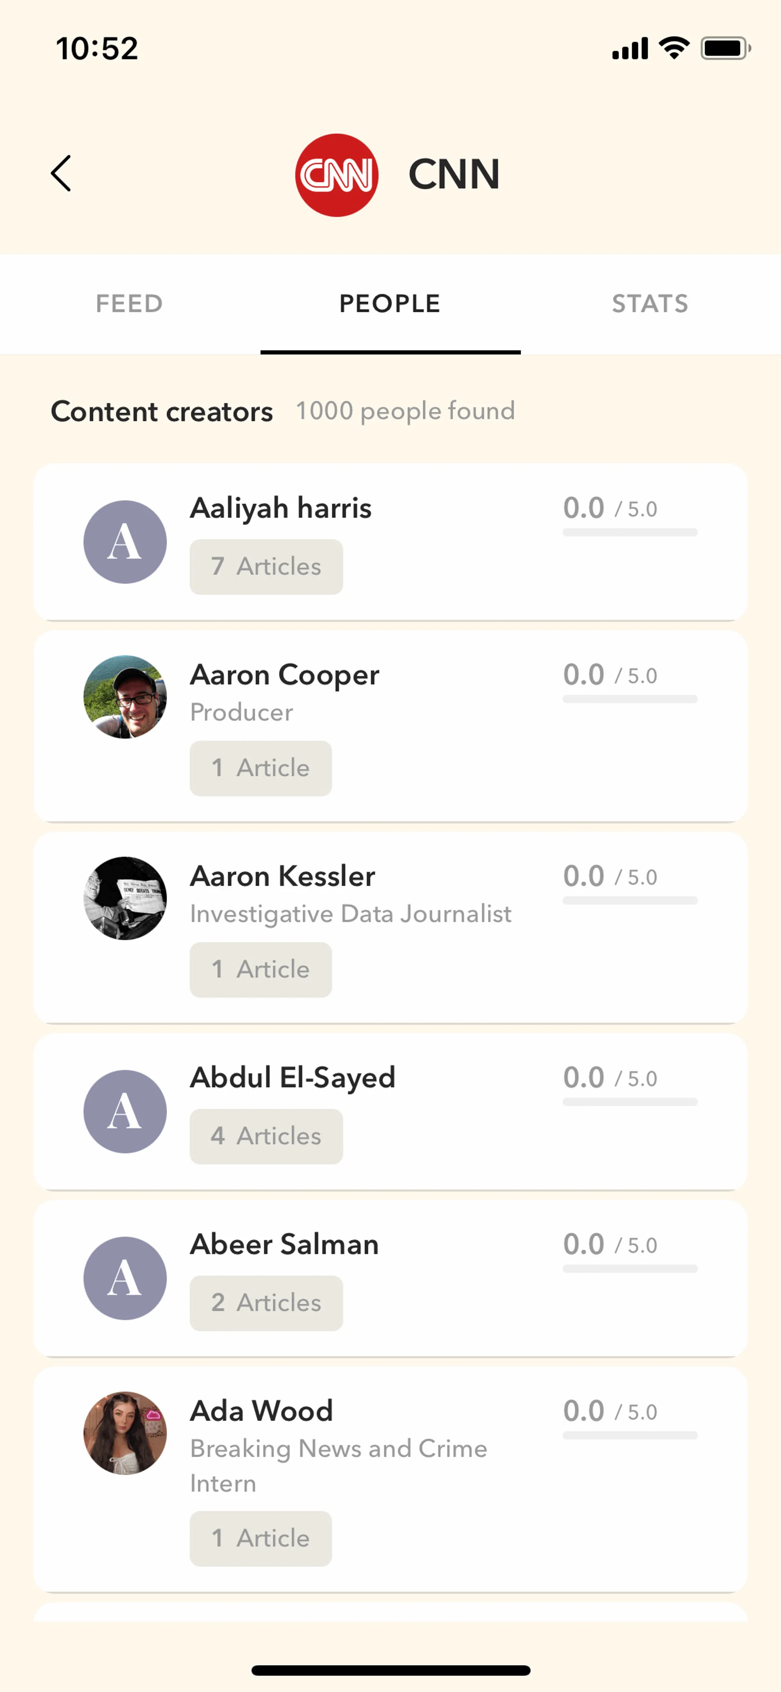The image size is (781, 1692).
Task: Tap the back arrow icon
Action: [61, 173]
